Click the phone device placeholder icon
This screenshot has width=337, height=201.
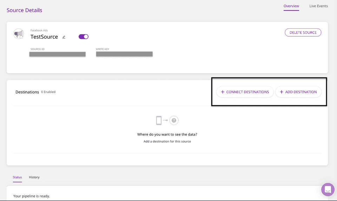coord(159,120)
